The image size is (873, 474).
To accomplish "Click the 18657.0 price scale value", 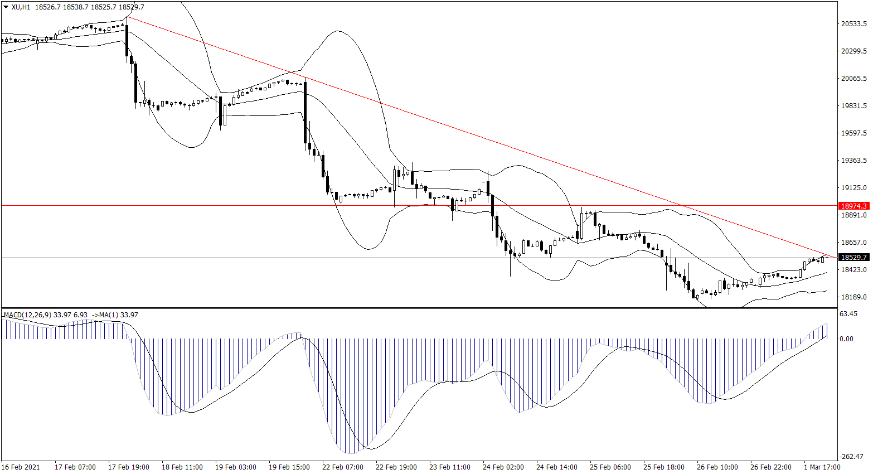I will click(x=853, y=243).
